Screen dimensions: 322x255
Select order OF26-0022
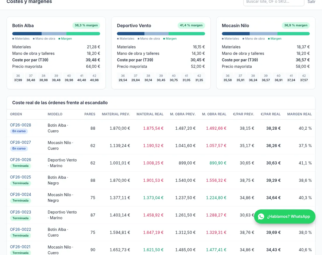(x=20, y=229)
